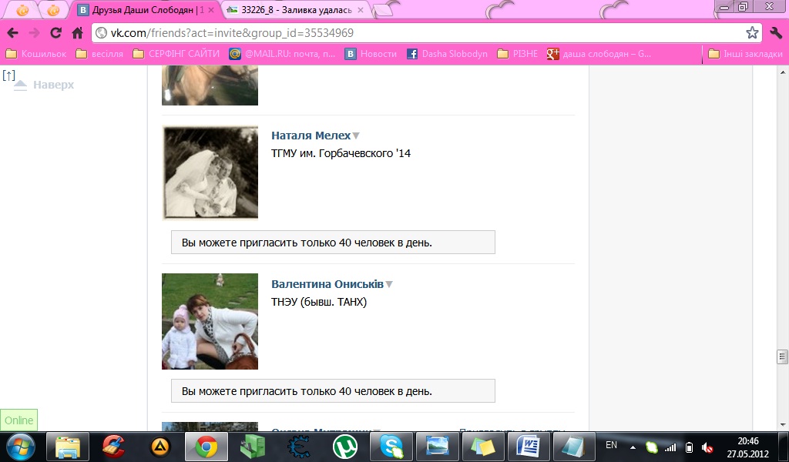
Task: Open the весілля bookmarks folder
Action: click(99, 54)
